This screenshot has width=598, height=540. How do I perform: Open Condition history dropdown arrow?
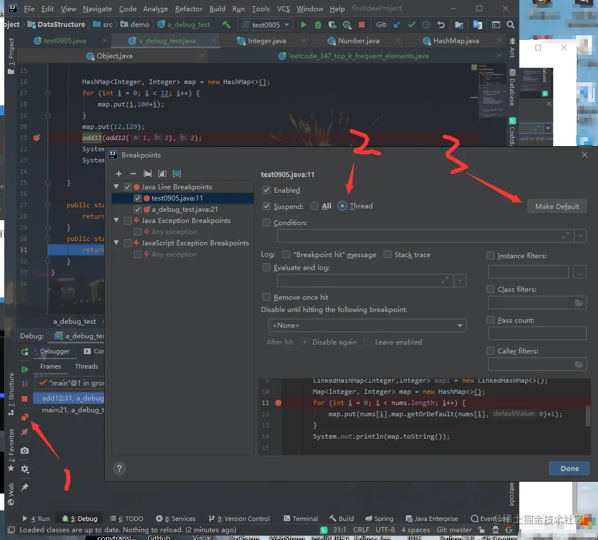coord(580,236)
